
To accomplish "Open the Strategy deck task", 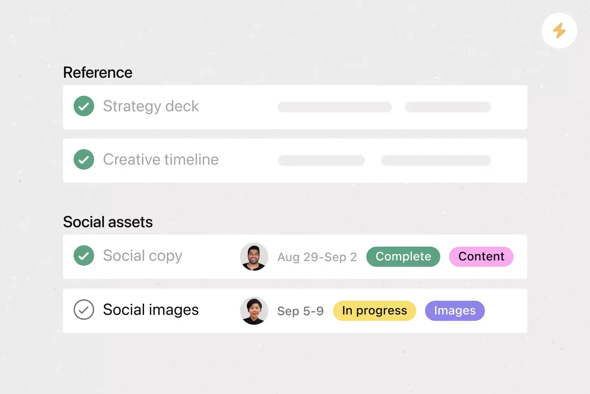I will 151,106.
